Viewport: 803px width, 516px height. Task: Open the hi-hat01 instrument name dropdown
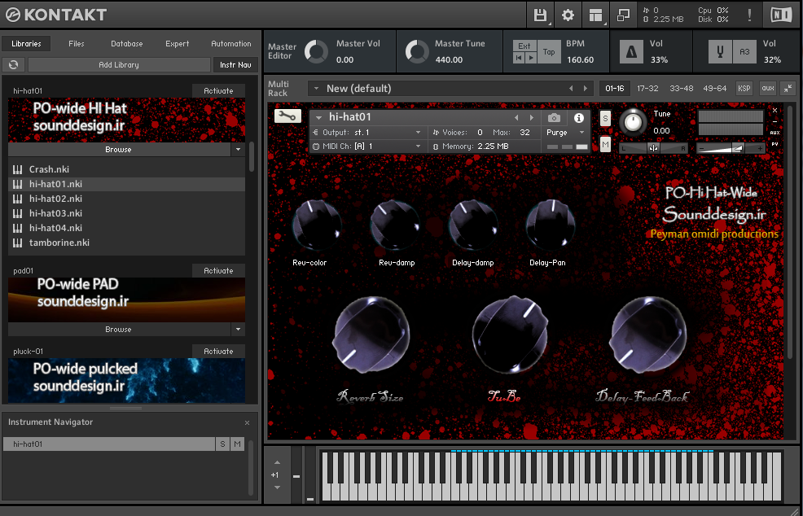319,118
